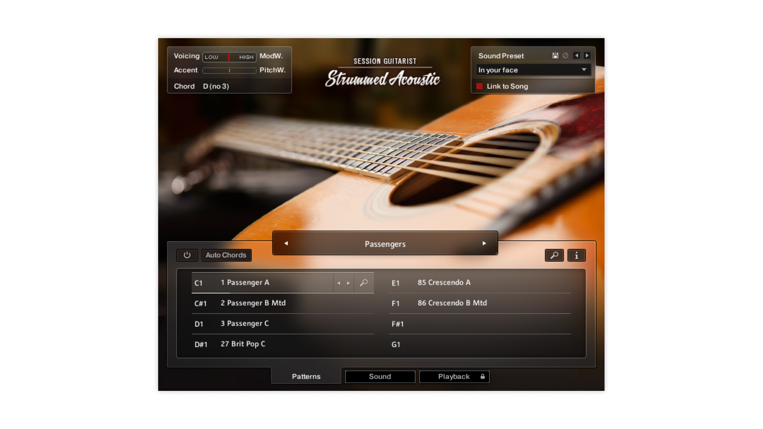Enable the Link to Song checkbox
Image resolution: width=763 pixels, height=429 pixels.
480,86
